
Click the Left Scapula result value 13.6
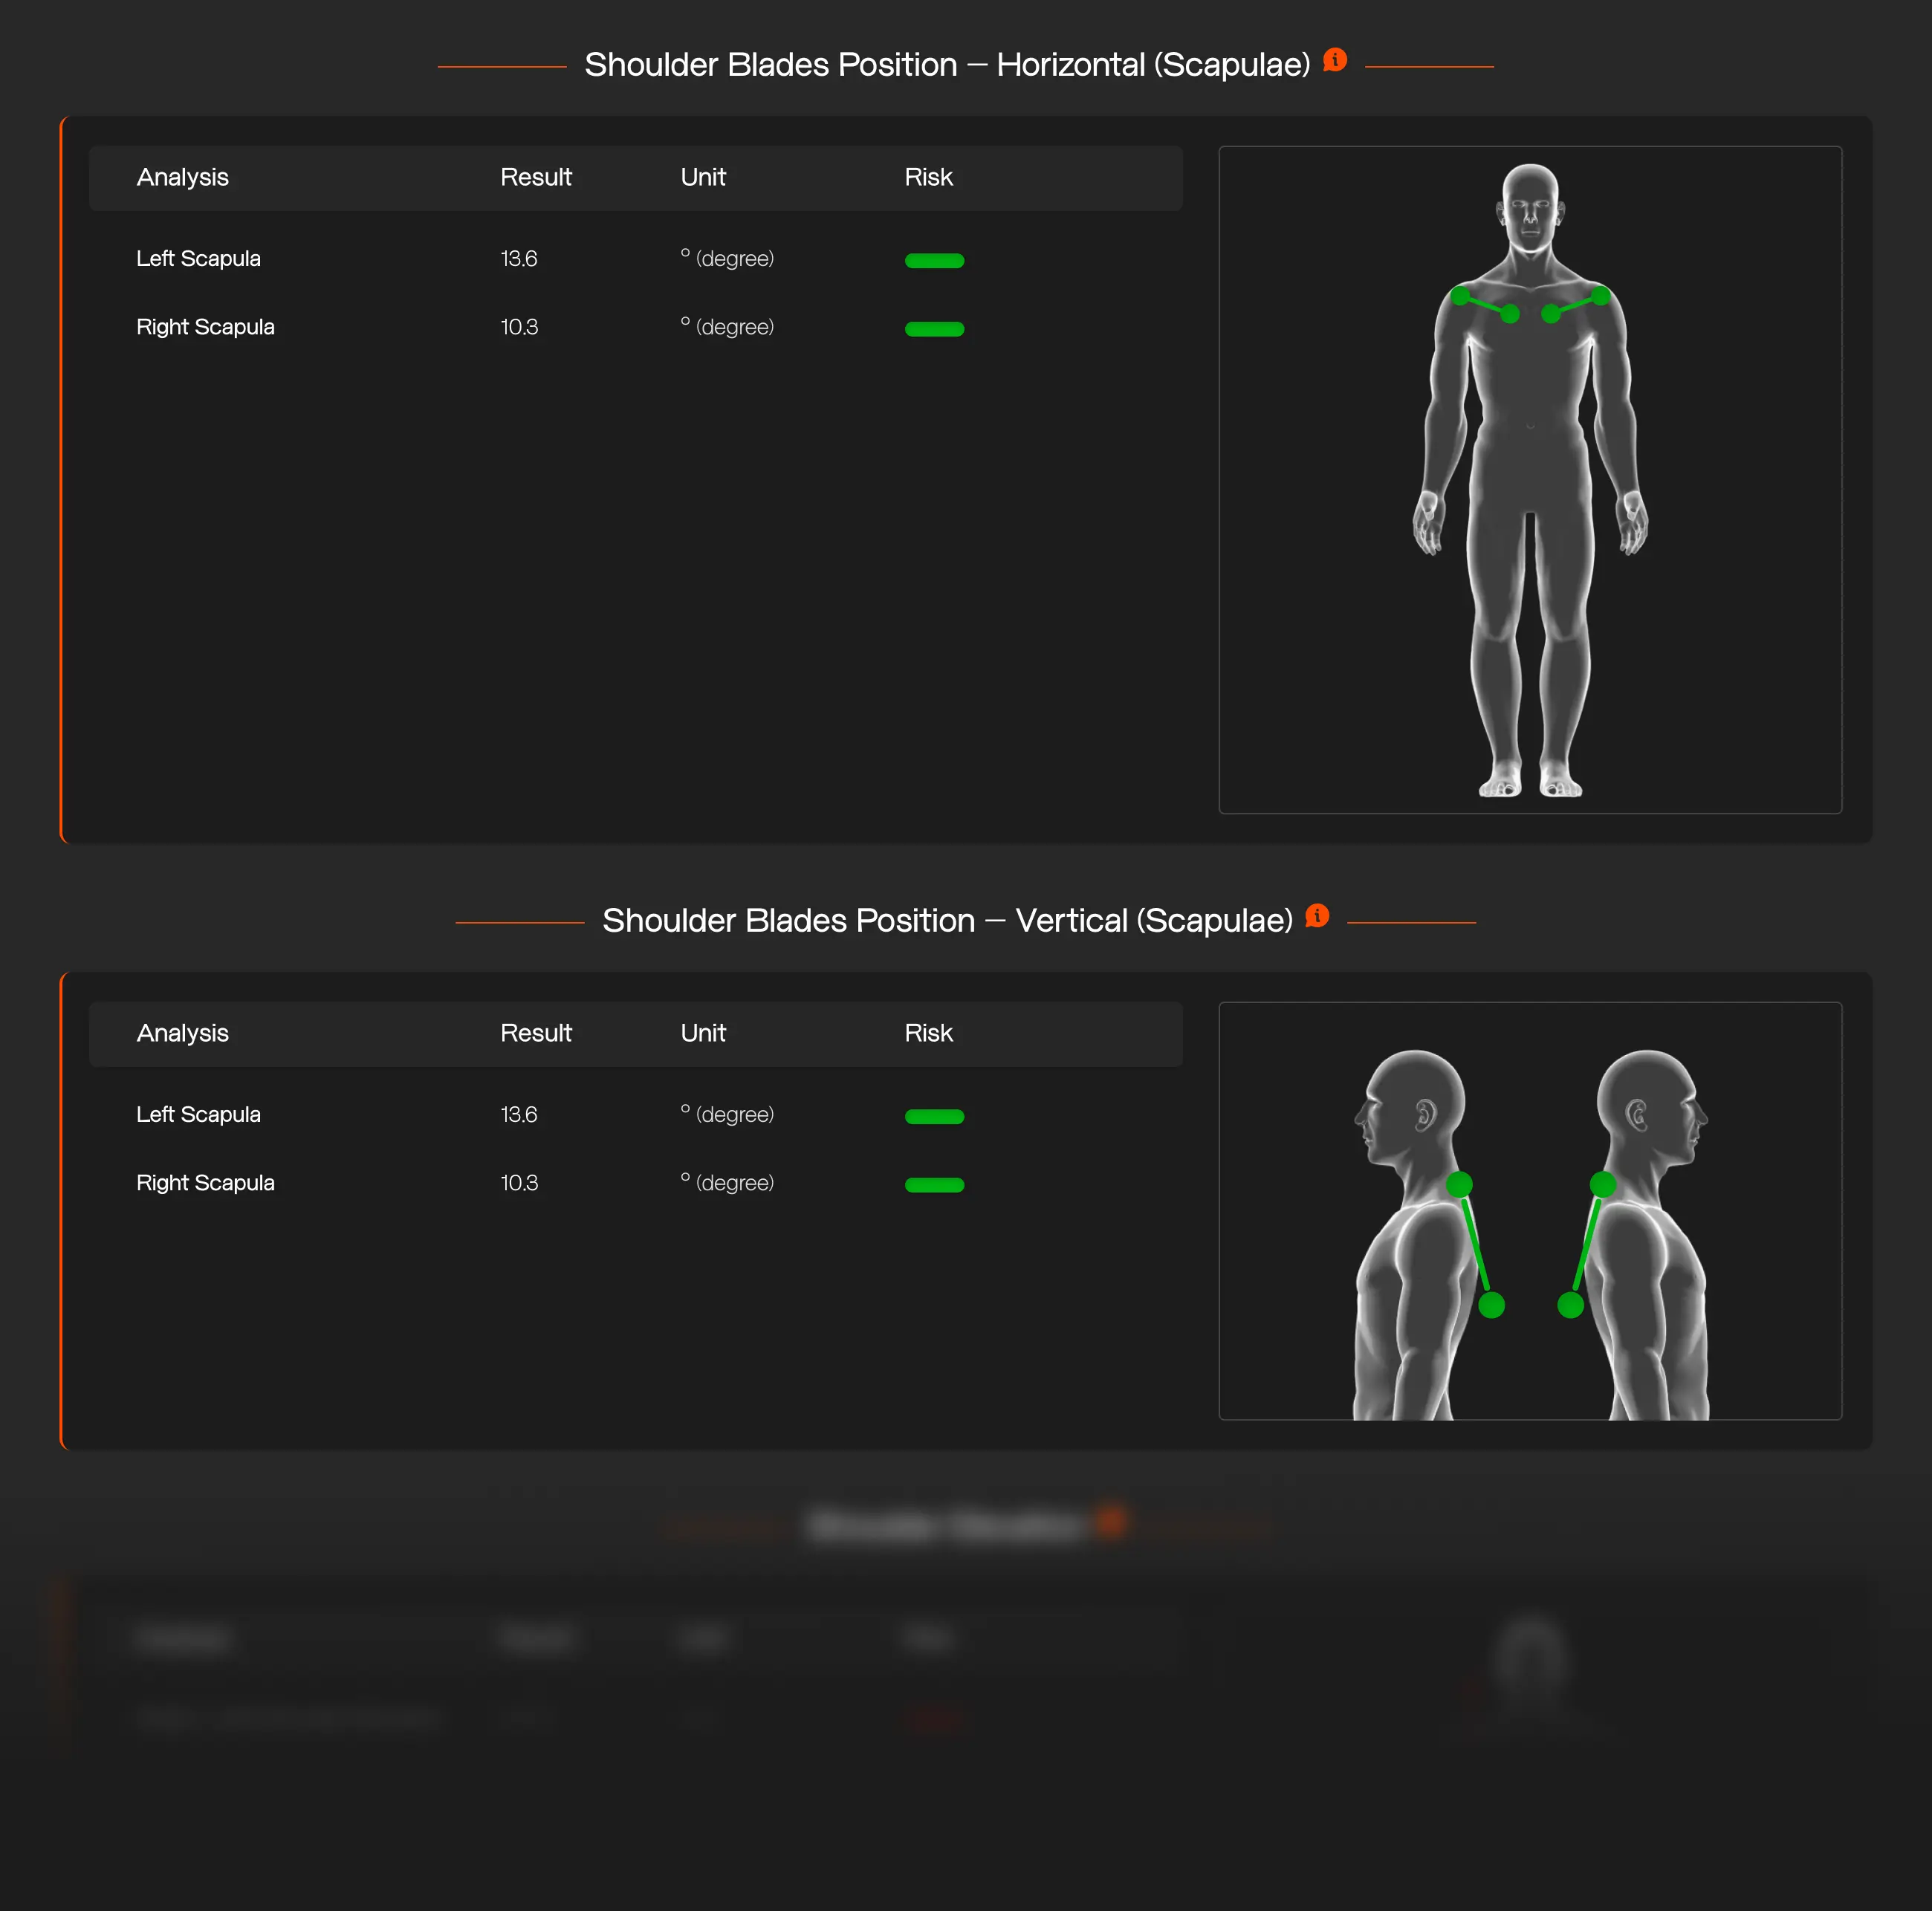point(518,257)
